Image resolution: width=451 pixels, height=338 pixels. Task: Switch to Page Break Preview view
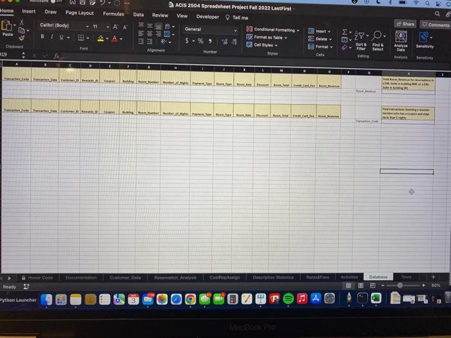tap(372, 285)
